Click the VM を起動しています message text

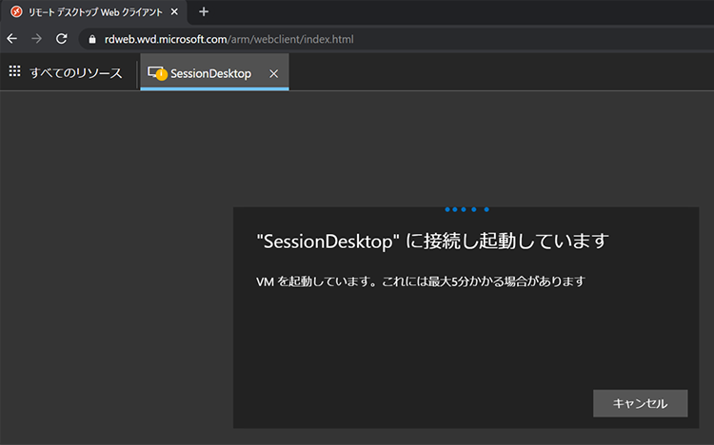click(420, 281)
